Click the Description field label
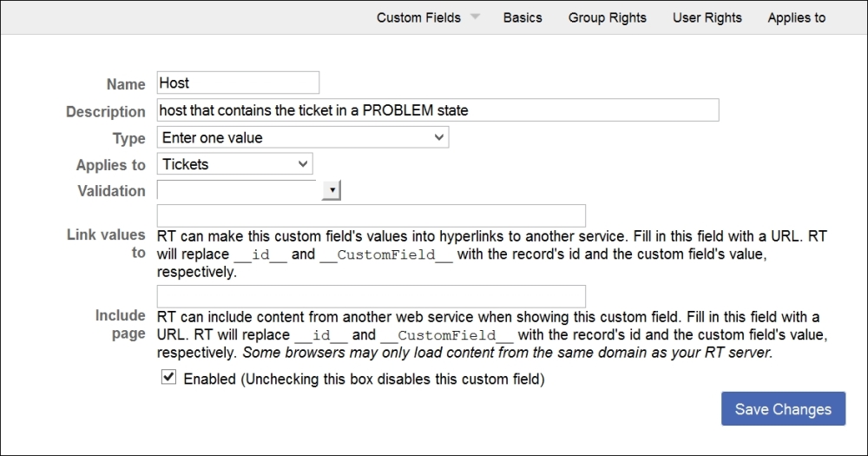 pos(106,111)
